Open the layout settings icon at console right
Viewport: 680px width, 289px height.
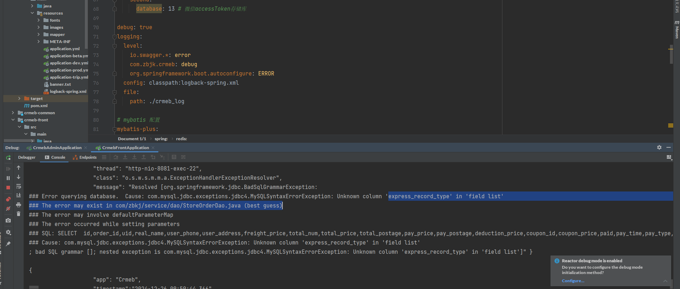click(x=669, y=157)
